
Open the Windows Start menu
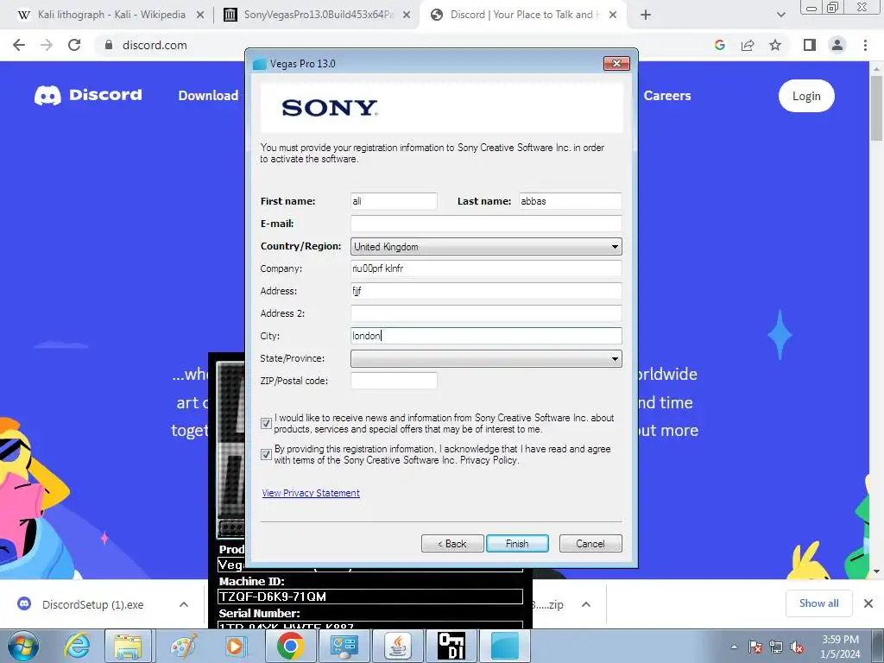[22, 646]
